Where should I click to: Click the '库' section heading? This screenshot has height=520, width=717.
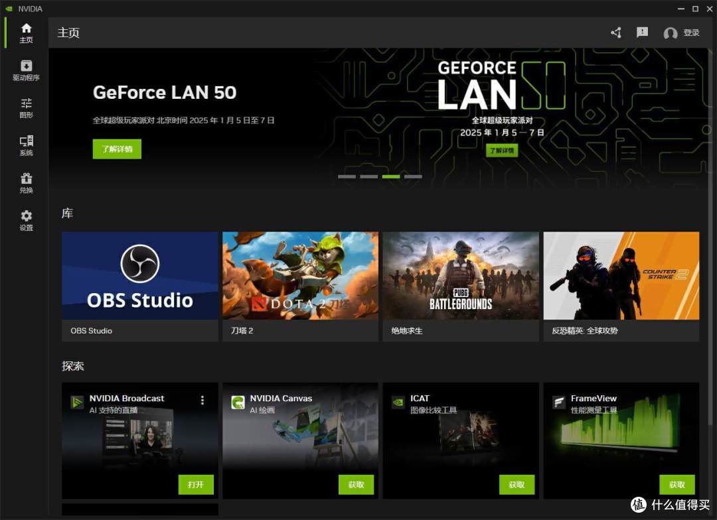pyautogui.click(x=67, y=214)
